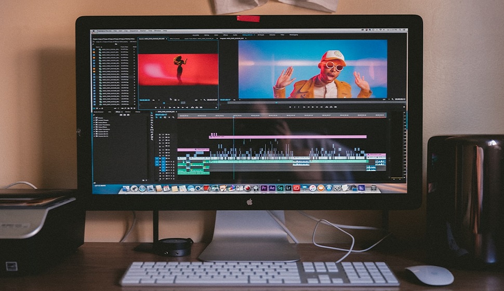Open Program monitor zoom level dropdown
Image resolution: width=504 pixels, height=291 pixels.
click(237, 100)
